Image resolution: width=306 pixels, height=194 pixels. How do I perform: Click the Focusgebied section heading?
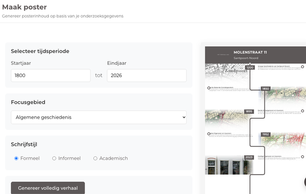[x=28, y=102]
